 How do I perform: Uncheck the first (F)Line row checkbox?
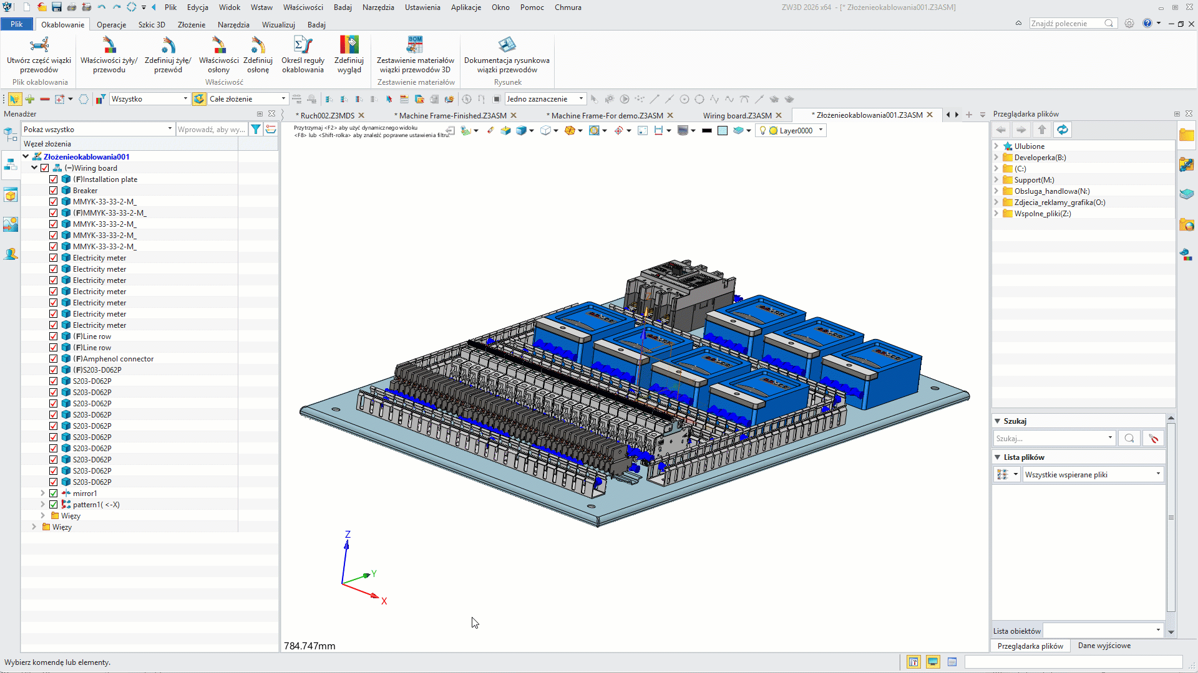(54, 336)
